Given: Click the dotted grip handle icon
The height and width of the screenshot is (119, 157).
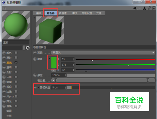Looking at the screenshot, I should pos(4,8).
